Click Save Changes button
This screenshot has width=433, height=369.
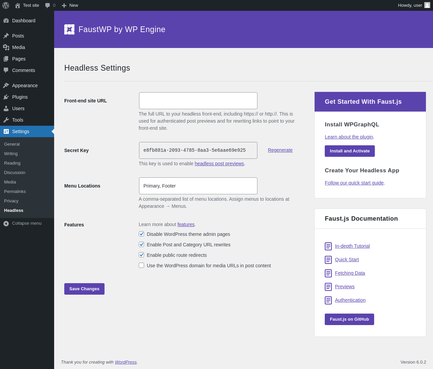click(84, 289)
